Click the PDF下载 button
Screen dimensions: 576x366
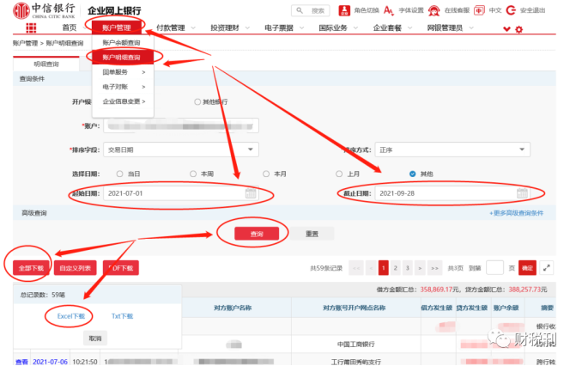coord(121,268)
